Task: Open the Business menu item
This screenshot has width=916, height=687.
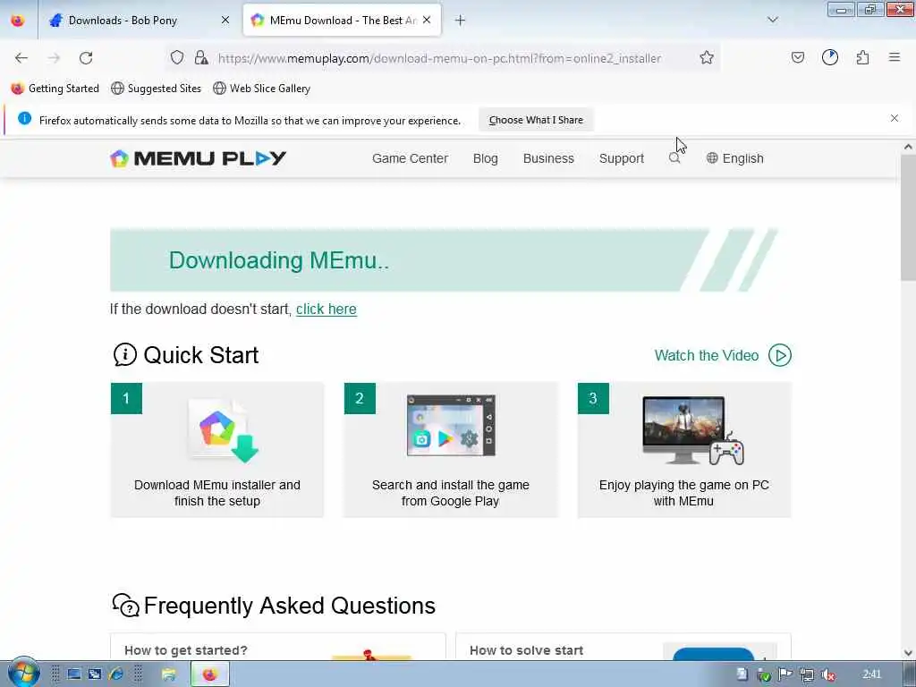Action: 548,158
